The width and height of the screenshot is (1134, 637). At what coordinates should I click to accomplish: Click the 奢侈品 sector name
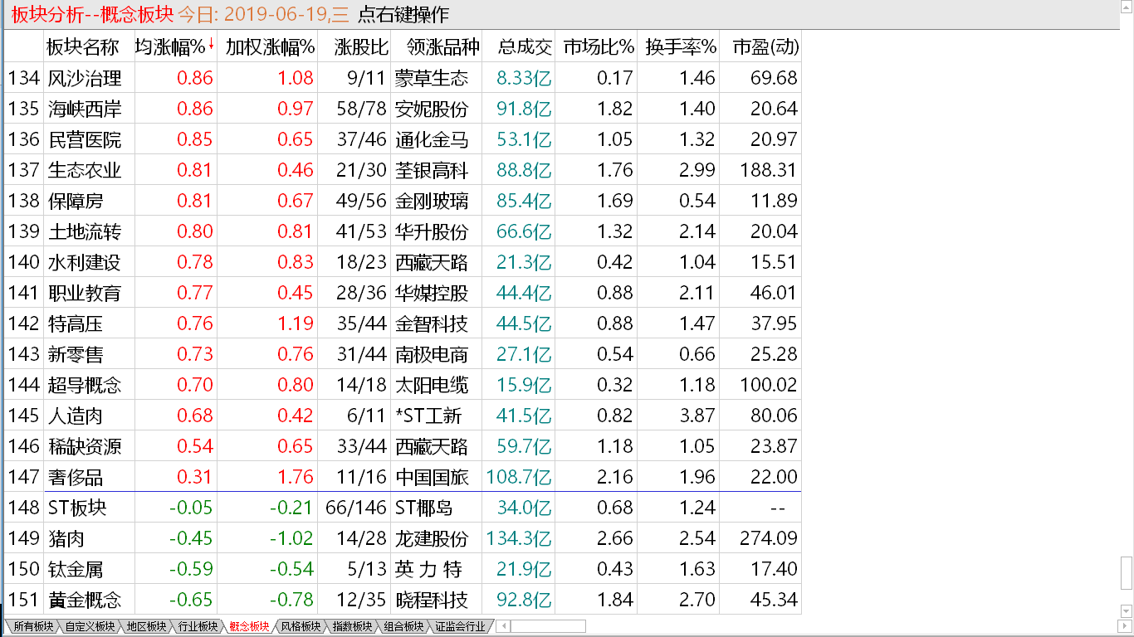[76, 477]
